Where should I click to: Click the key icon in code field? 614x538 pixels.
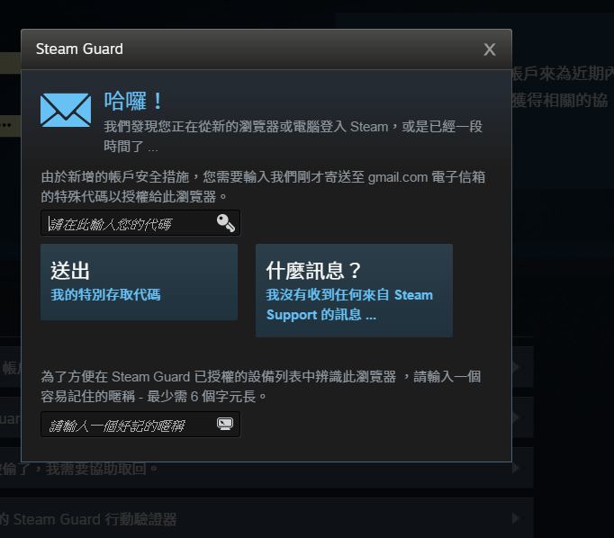(x=226, y=223)
